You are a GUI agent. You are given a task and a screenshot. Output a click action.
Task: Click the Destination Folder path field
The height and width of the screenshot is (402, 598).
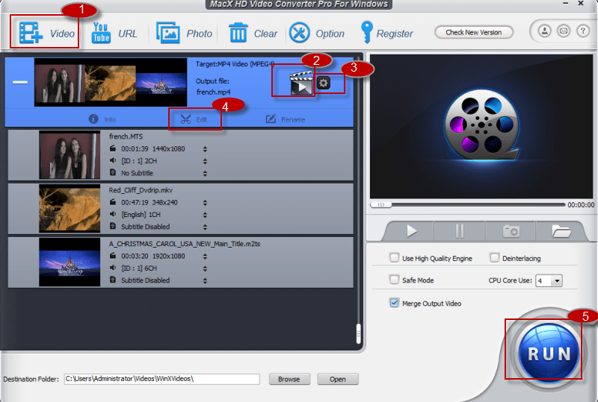click(161, 379)
